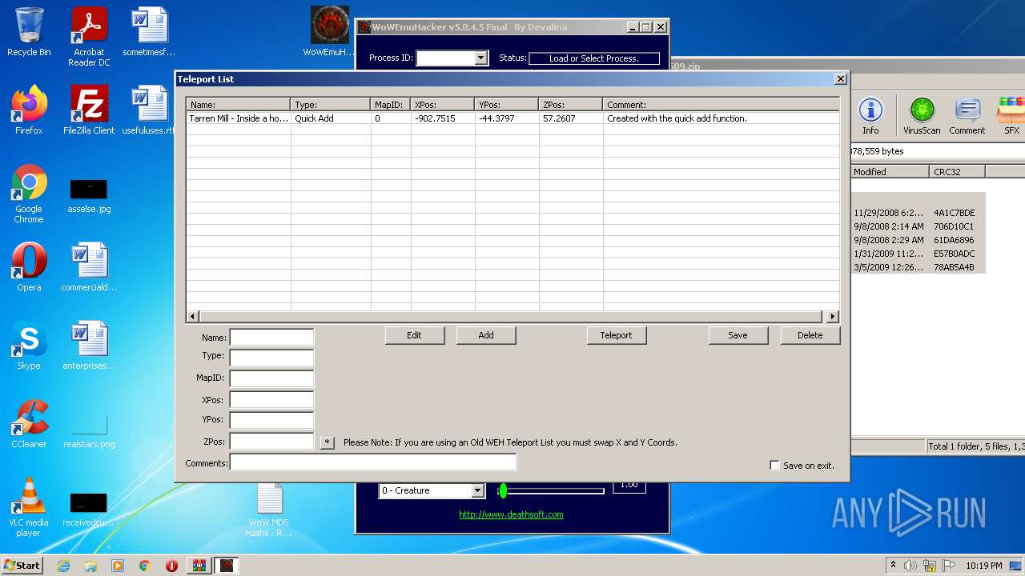Click the volume icon in system tray
1025x576 pixels.
910,566
